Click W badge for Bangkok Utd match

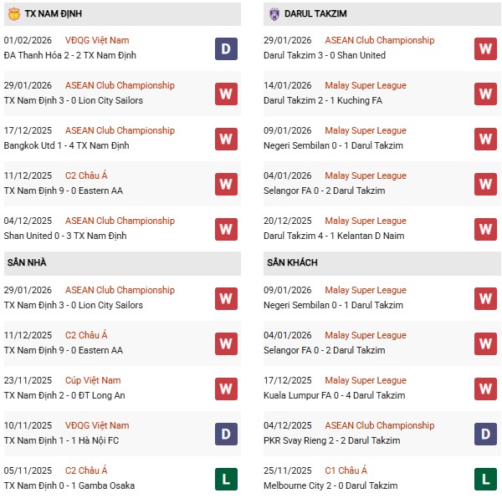(x=226, y=138)
